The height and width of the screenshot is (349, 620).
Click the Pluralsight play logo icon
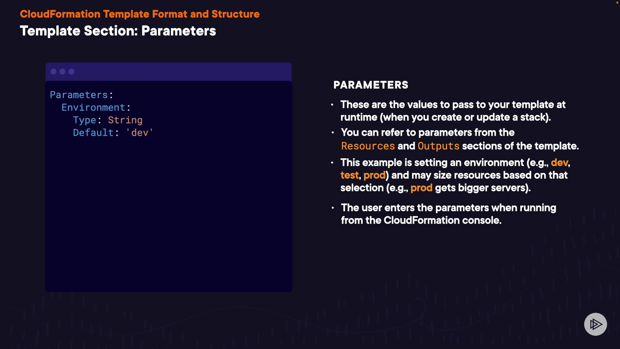coord(595,324)
